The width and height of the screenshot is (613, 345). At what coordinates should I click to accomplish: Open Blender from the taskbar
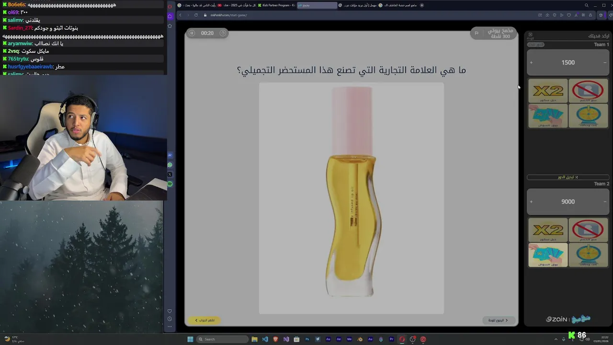pos(360,339)
